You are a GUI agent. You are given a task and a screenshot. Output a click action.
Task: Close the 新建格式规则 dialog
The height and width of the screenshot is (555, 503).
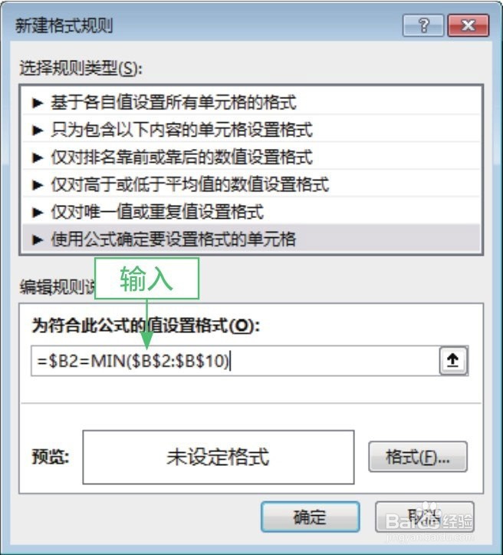pyautogui.click(x=468, y=25)
